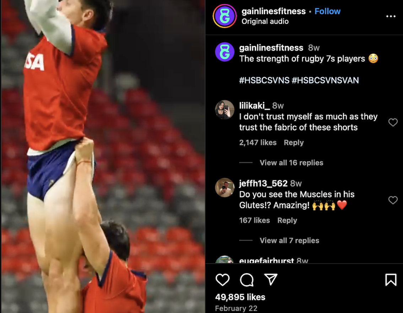Reply to lilikaki_ comment
403x313 pixels.
pyautogui.click(x=294, y=142)
